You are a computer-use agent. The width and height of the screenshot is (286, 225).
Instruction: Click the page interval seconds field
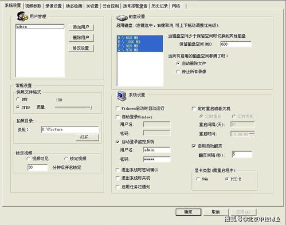(x=242, y=155)
